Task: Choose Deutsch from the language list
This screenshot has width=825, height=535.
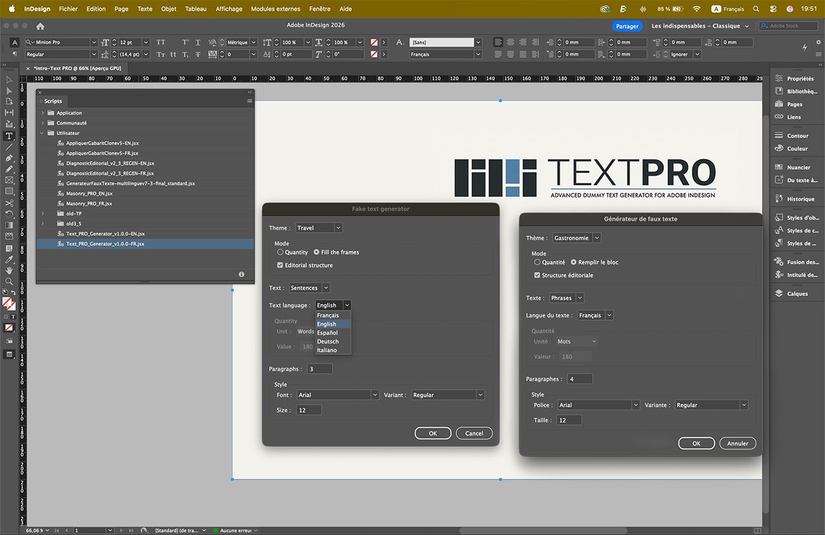Action: pos(327,342)
